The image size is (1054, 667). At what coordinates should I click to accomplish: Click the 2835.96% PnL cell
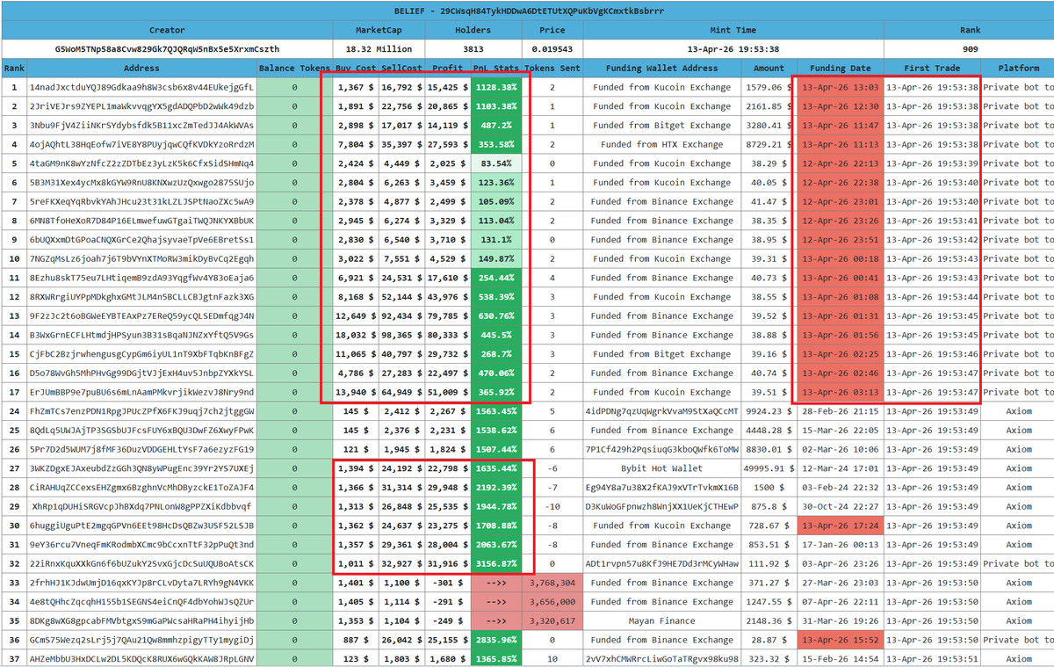click(x=496, y=640)
